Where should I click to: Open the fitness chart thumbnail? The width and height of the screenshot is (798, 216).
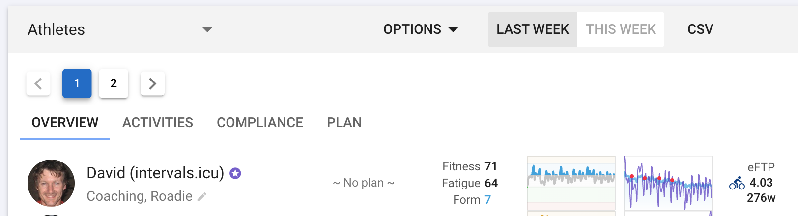571,184
